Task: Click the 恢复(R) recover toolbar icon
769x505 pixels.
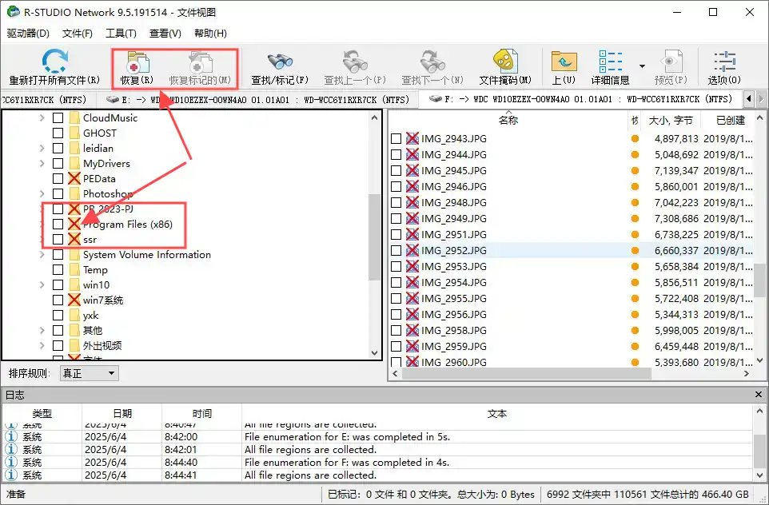Action: click(x=137, y=62)
